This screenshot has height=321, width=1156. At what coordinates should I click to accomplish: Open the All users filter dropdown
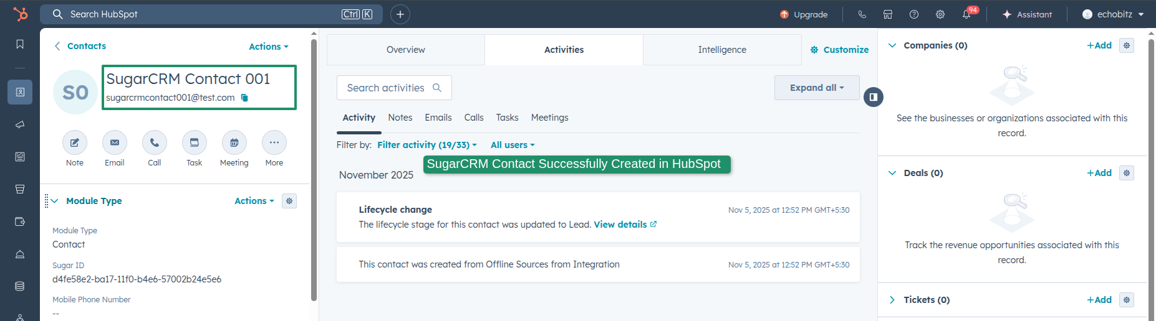click(x=513, y=145)
